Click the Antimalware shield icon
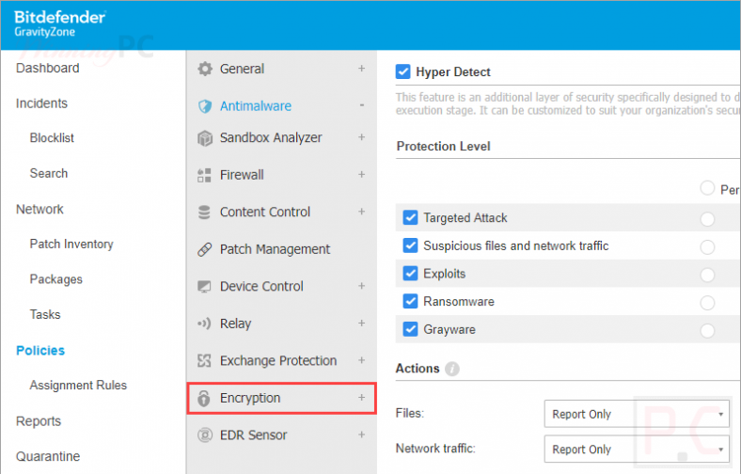Viewport: 741px width, 474px height. tap(205, 106)
